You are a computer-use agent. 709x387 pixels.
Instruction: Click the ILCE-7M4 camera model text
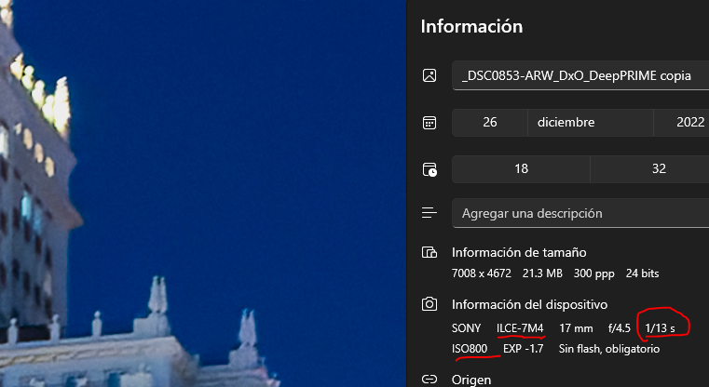(520, 328)
